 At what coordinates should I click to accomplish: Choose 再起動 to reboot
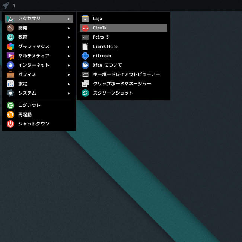pyautogui.click(x=39, y=115)
